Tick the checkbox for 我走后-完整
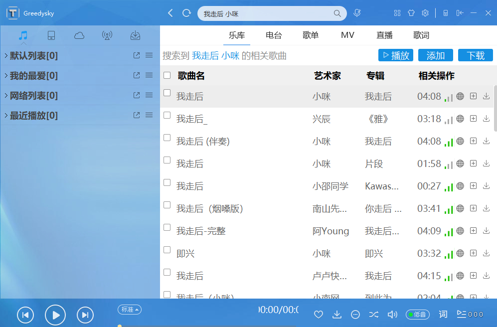This screenshot has width=497, height=327. pos(167,227)
